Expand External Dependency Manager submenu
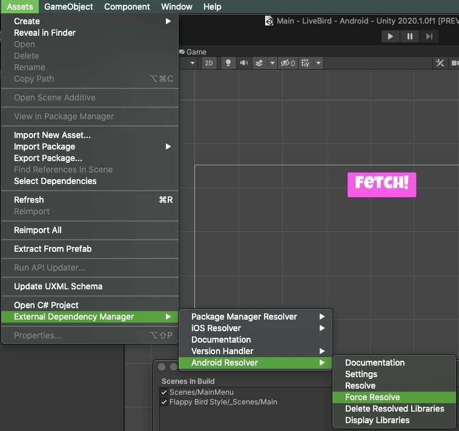Viewport: 459px width, 431px height. coord(90,317)
